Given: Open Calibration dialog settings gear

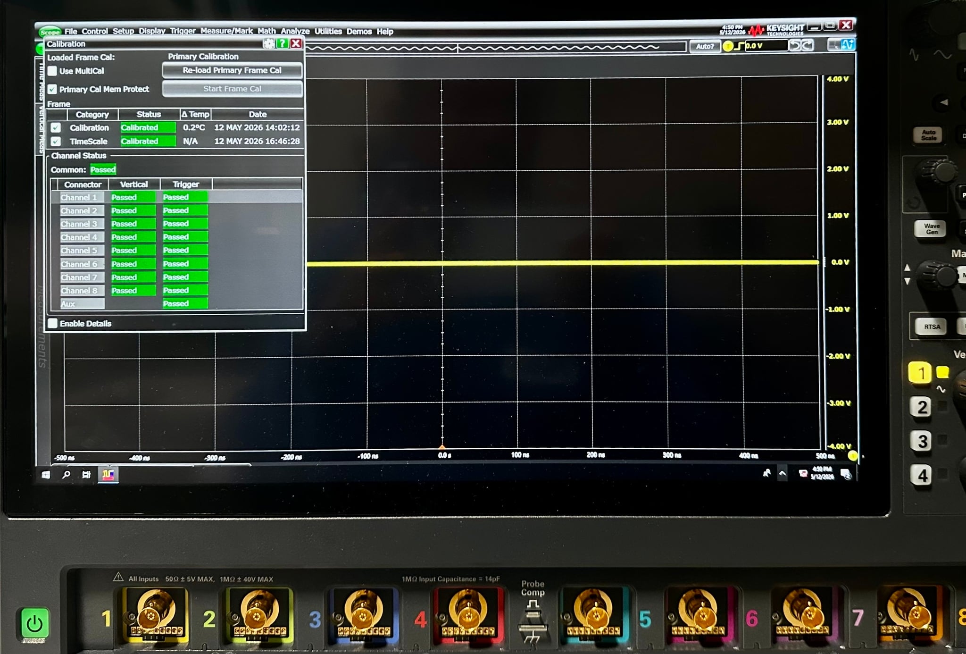Looking at the screenshot, I should pyautogui.click(x=269, y=43).
